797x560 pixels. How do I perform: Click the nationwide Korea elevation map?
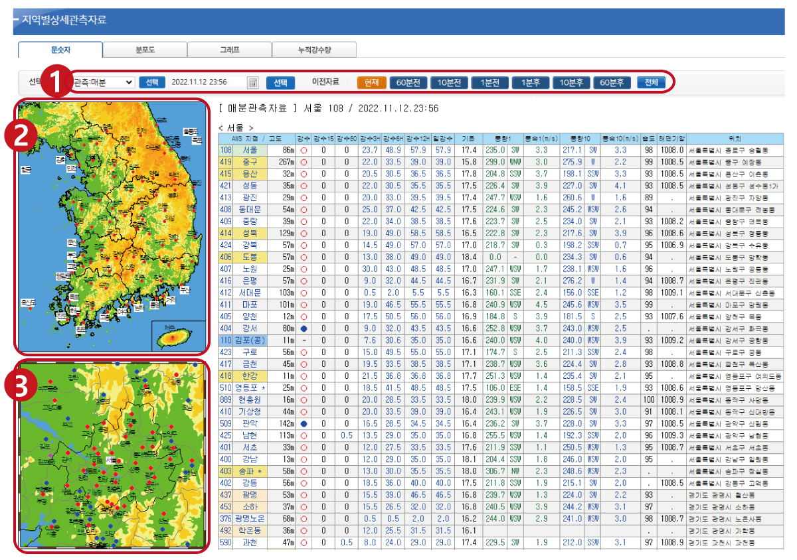click(x=111, y=226)
